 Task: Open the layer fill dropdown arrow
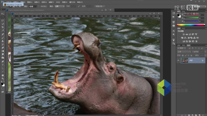[x=205, y=55]
